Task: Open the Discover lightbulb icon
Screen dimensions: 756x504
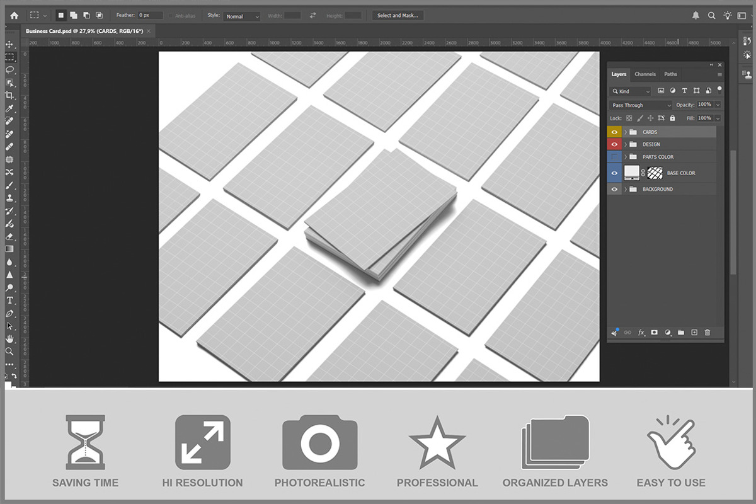Action: (728, 15)
